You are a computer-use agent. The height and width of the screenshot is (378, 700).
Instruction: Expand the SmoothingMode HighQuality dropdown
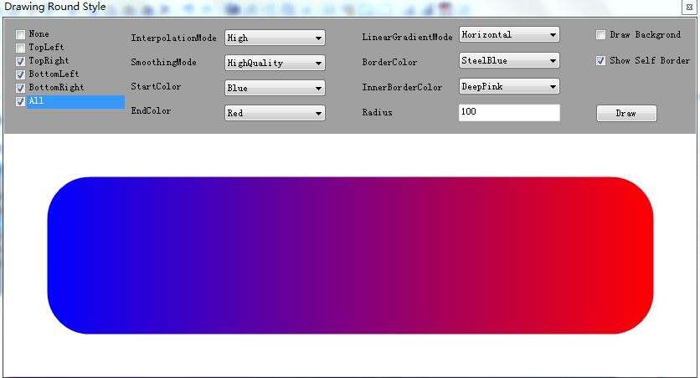coord(275,63)
